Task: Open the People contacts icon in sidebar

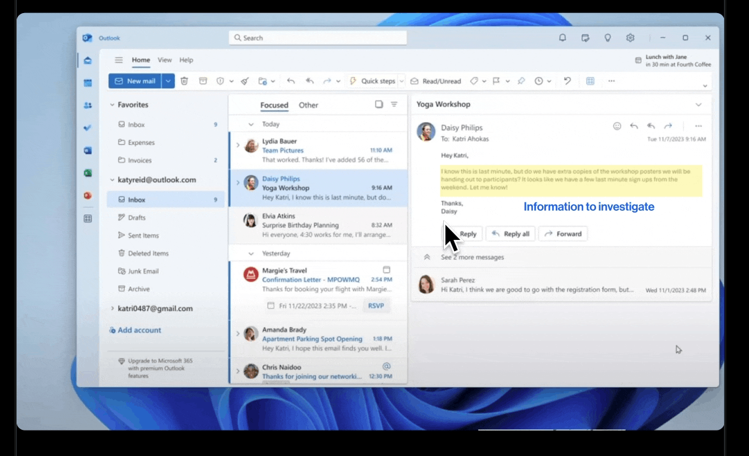Action: (x=88, y=105)
